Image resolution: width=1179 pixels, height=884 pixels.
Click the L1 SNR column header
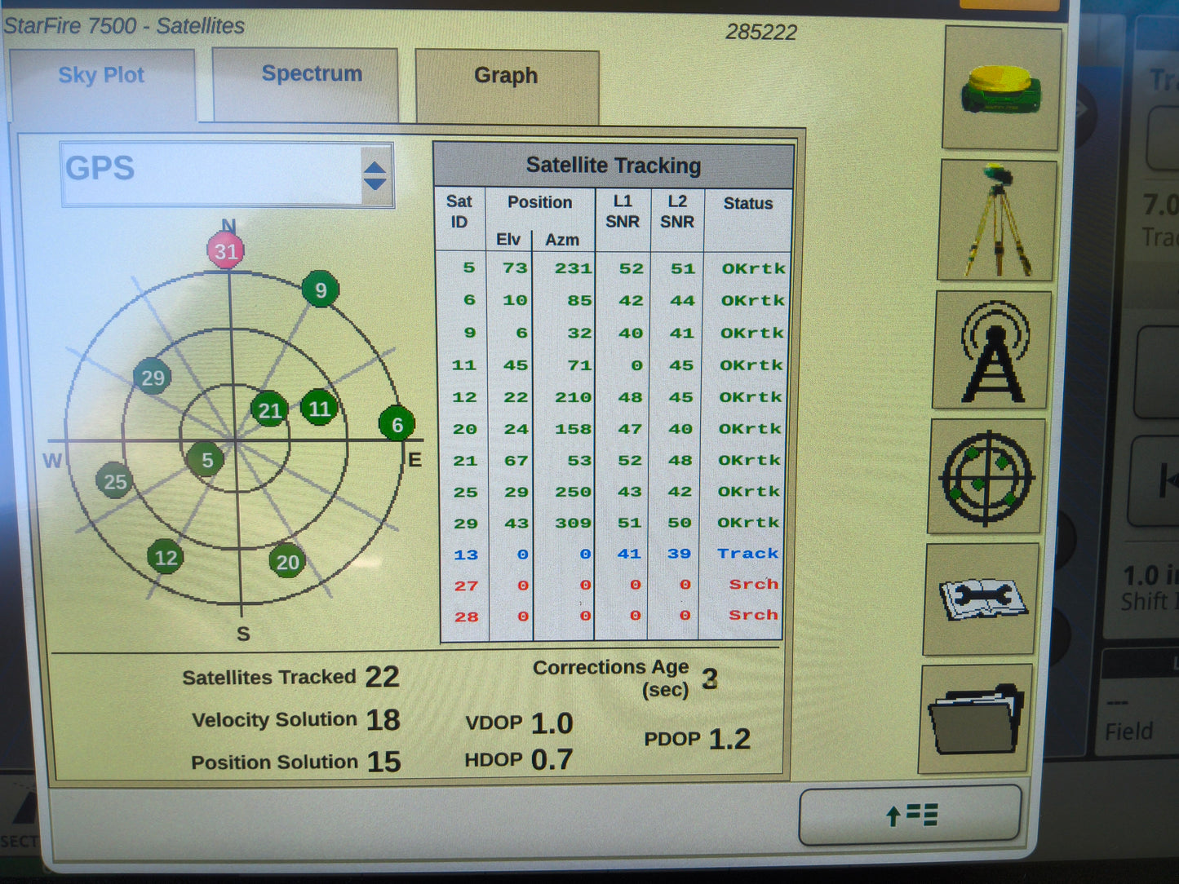pyautogui.click(x=623, y=212)
